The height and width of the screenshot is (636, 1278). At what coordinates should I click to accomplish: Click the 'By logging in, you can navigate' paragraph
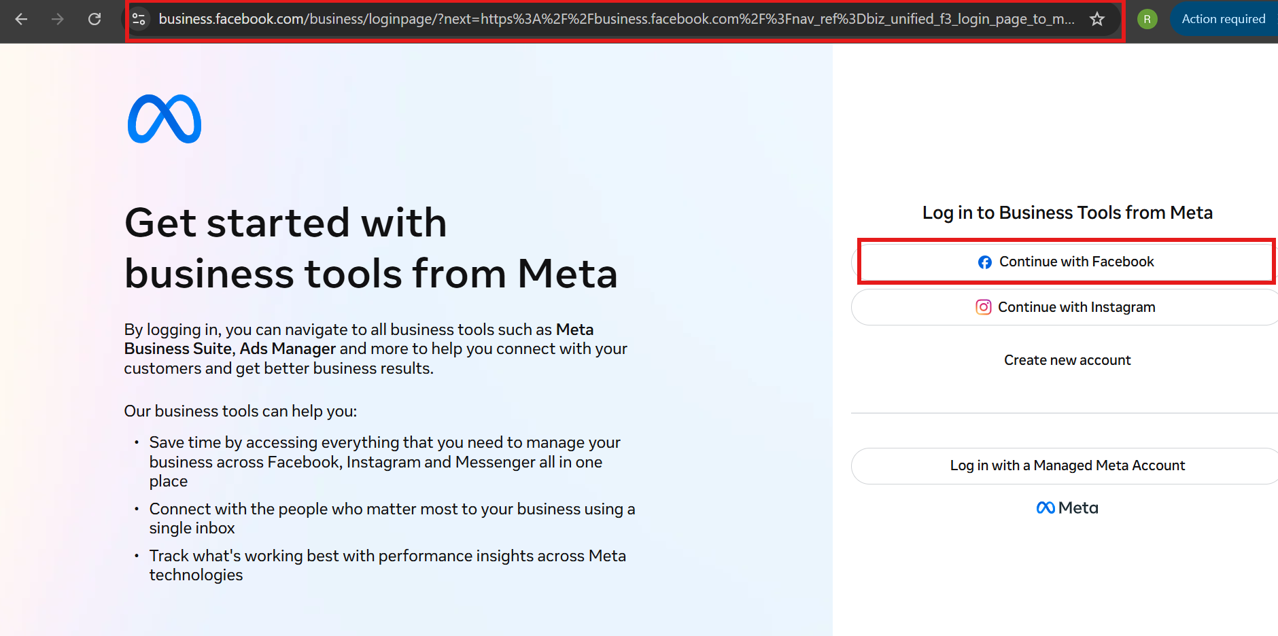coord(375,349)
